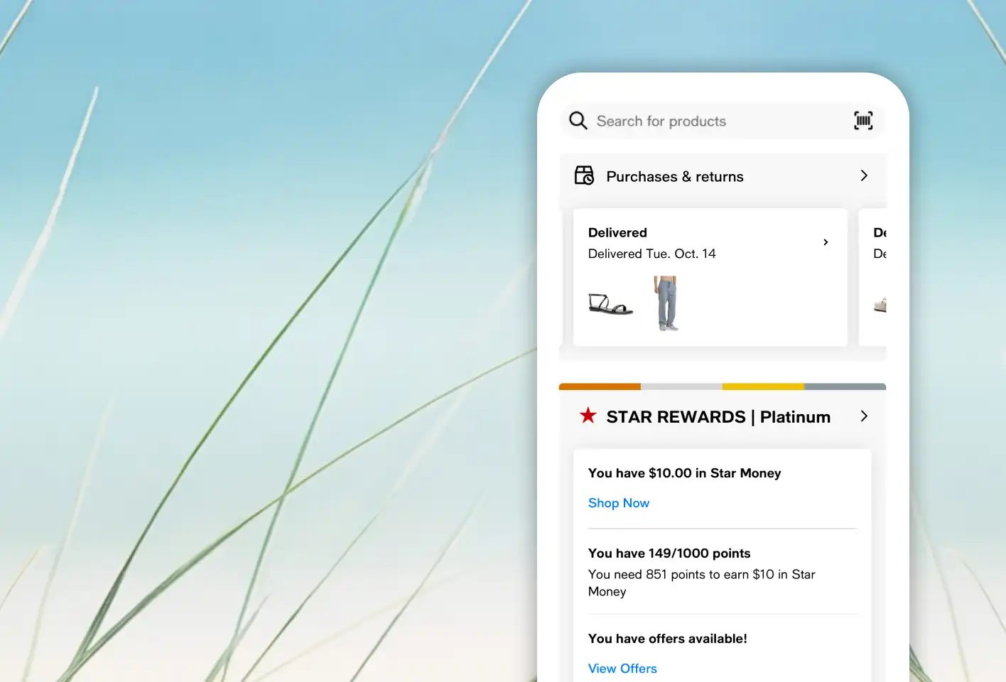
Task: Tap the Delivered Tue. Oct. 14 text
Action: (x=651, y=254)
